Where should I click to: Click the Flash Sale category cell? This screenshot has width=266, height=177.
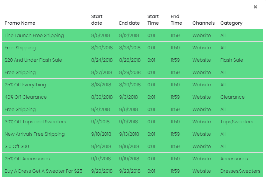point(231,60)
